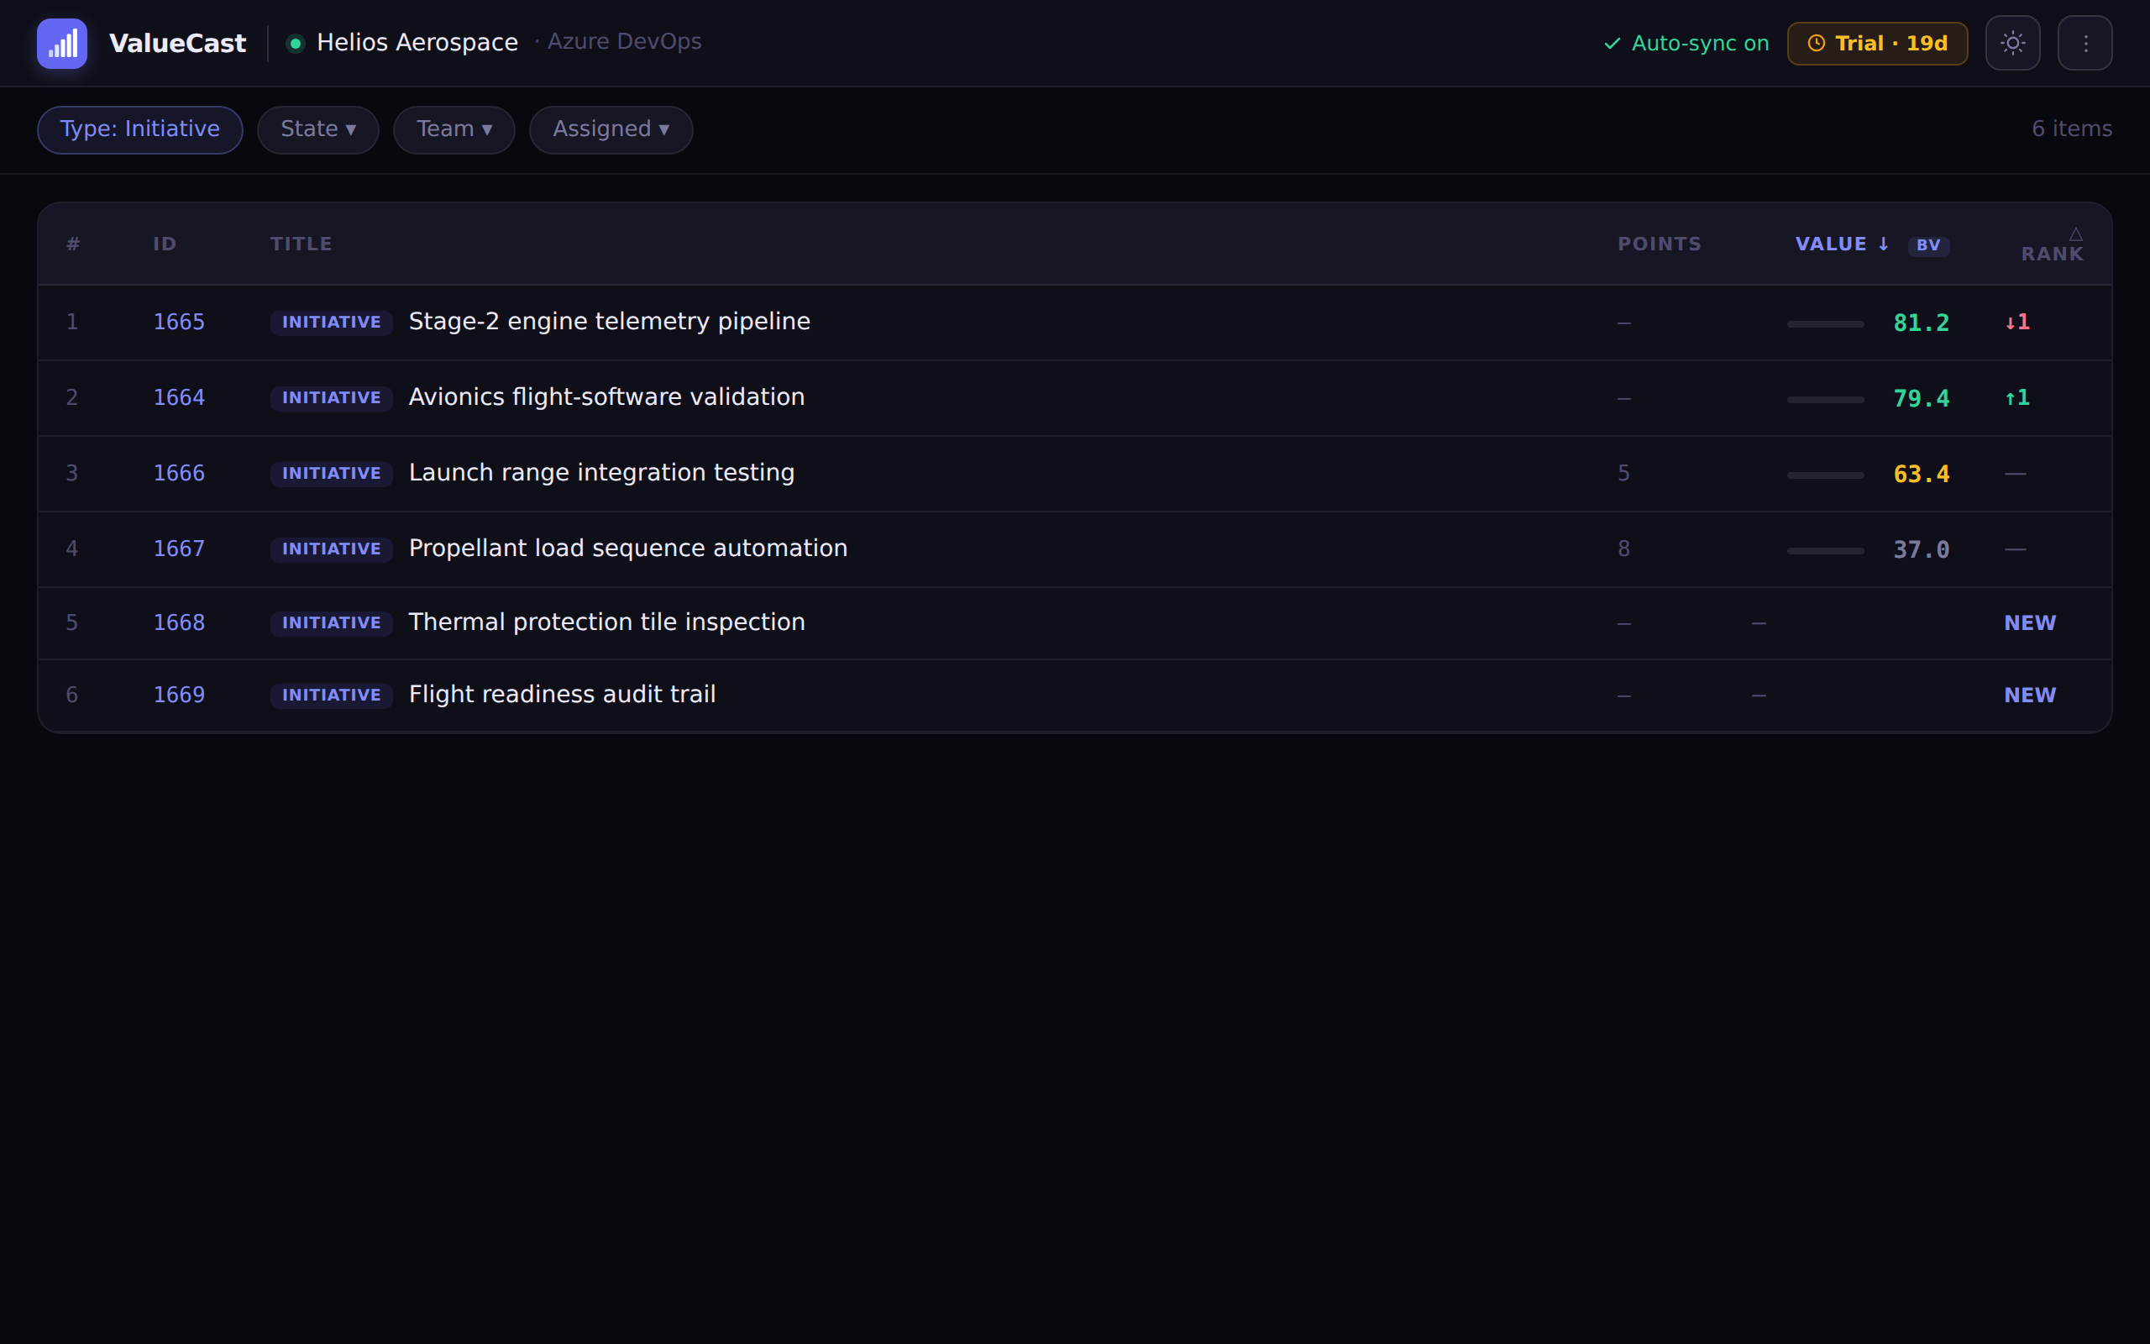
Task: Sort by the POINTS column header
Action: tap(1660, 244)
